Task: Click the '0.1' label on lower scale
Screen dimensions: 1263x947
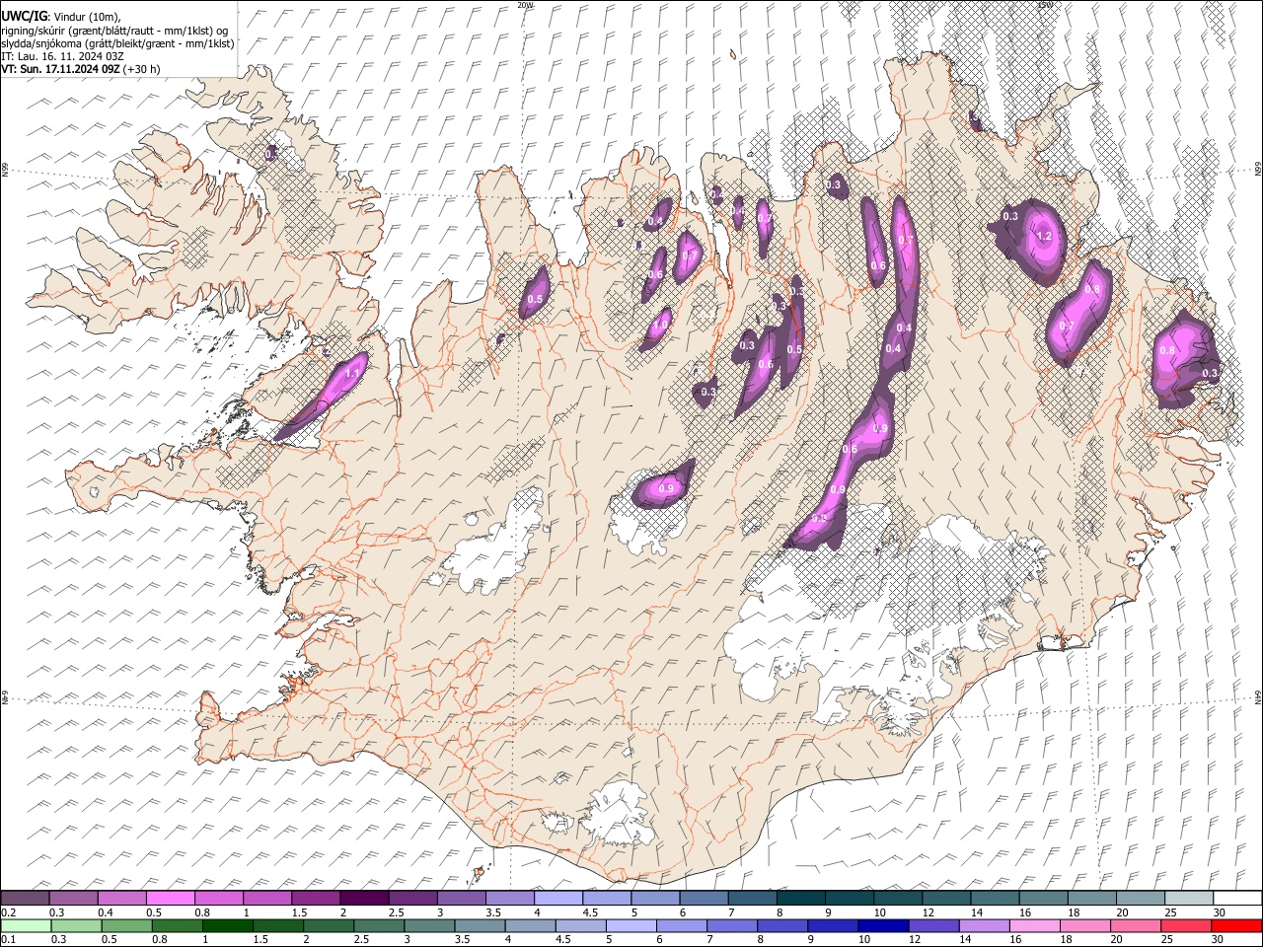Action: 9,940
